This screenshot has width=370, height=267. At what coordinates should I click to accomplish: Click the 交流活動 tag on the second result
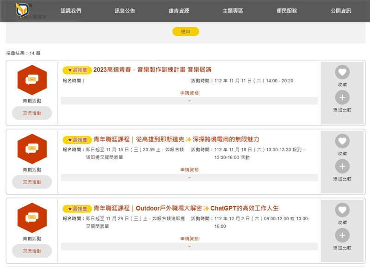(x=32, y=182)
